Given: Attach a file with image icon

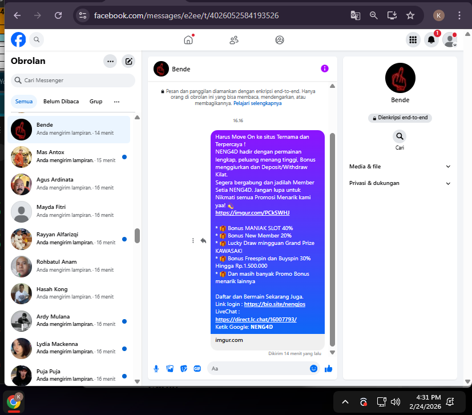Looking at the screenshot, I should pyautogui.click(x=170, y=369).
